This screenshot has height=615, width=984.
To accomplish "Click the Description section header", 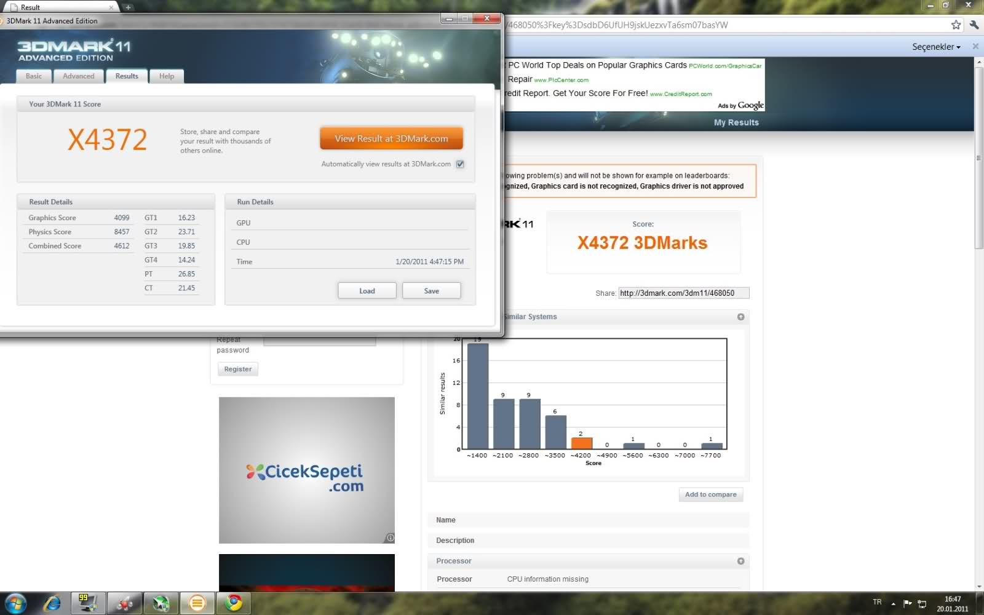I will click(x=589, y=541).
